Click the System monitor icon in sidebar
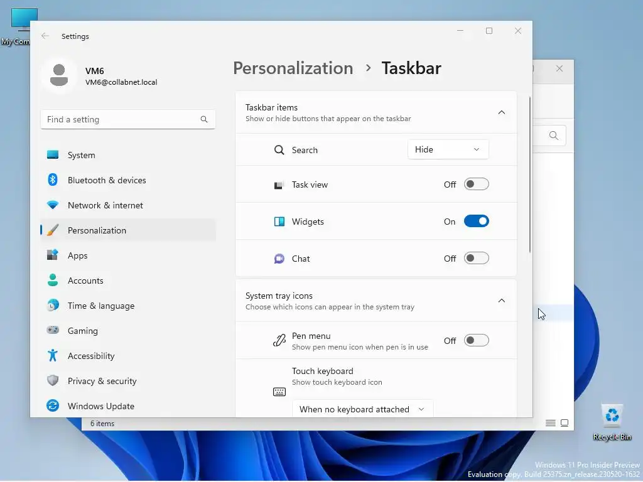The image size is (643, 482). point(53,154)
